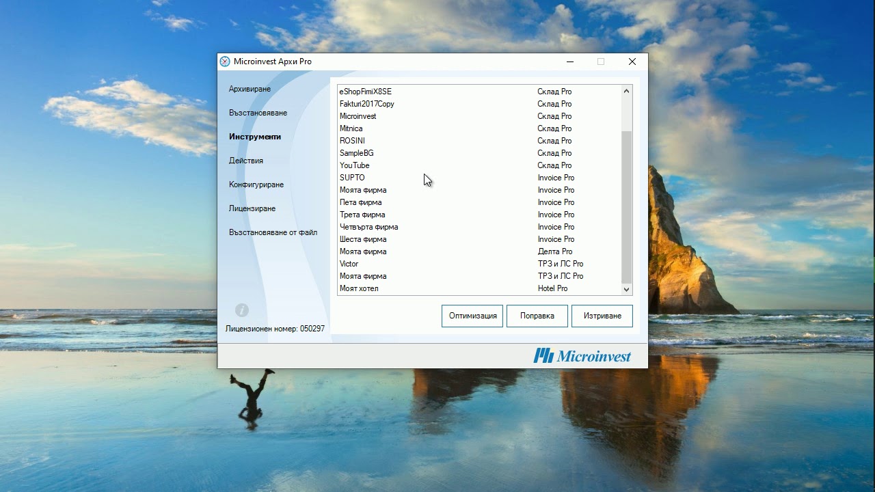
Task: Select the SampleBG database row
Action: (x=479, y=153)
